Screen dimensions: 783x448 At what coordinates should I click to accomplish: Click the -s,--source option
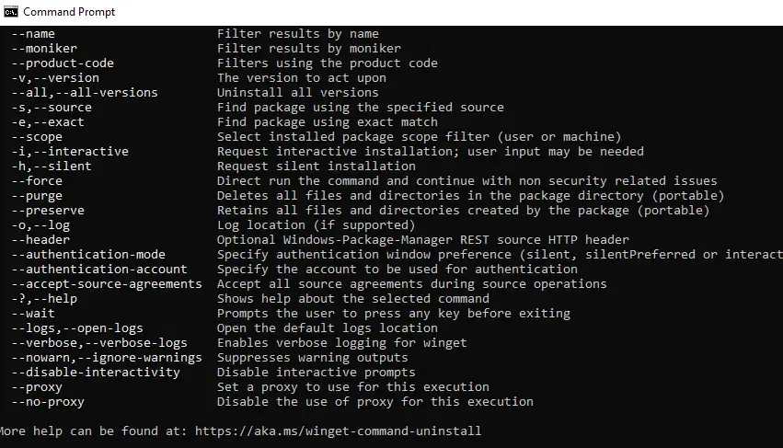click(52, 108)
